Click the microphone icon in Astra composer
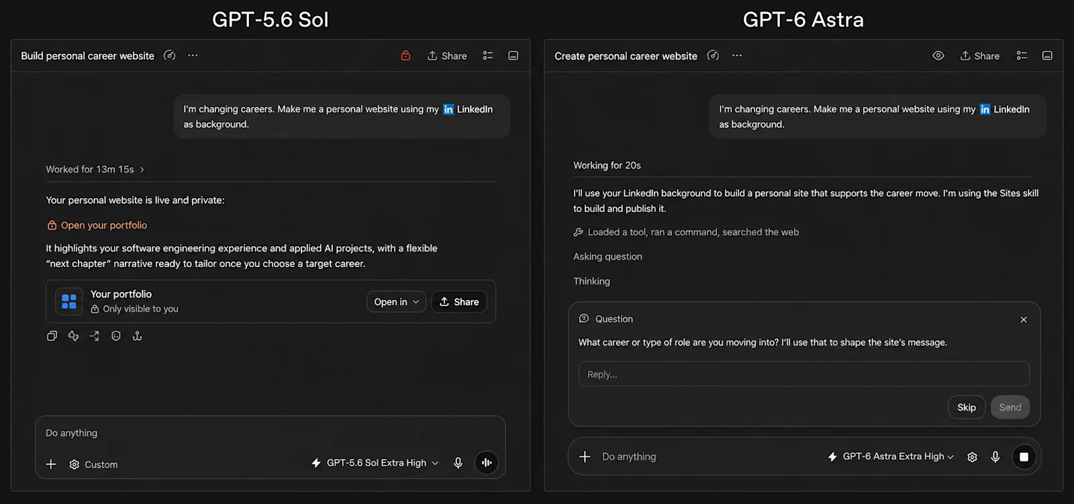Image resolution: width=1074 pixels, height=504 pixels. pos(995,456)
